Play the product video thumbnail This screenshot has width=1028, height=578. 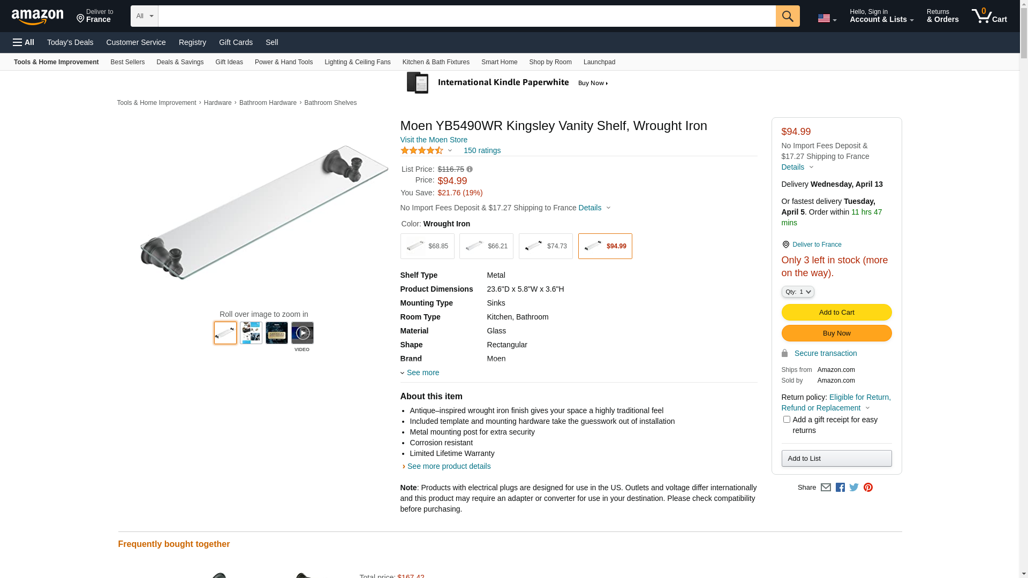click(303, 333)
